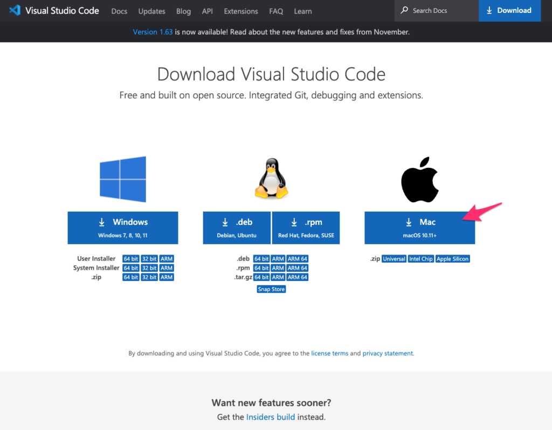Click the Visual Studio Code logo icon
Image resolution: width=552 pixels, height=430 pixels.
[15, 10]
